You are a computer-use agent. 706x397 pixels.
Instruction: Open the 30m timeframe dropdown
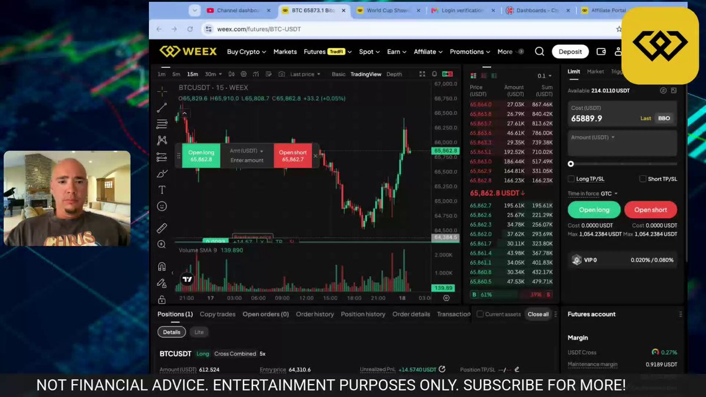pos(214,74)
